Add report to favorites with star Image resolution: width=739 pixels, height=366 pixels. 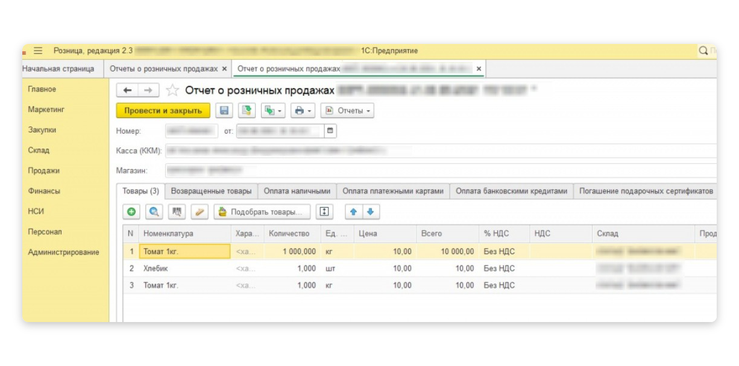pos(172,90)
